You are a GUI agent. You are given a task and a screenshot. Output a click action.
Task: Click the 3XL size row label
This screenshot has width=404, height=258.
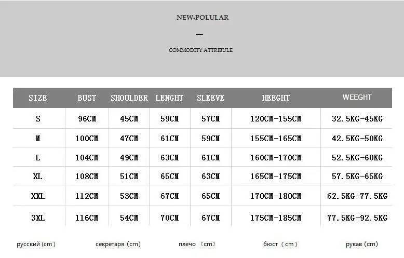38,219
